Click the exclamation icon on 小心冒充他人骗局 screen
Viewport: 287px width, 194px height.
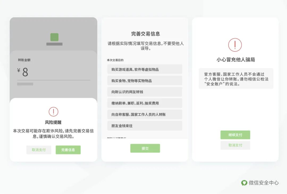pyautogui.click(x=235, y=45)
